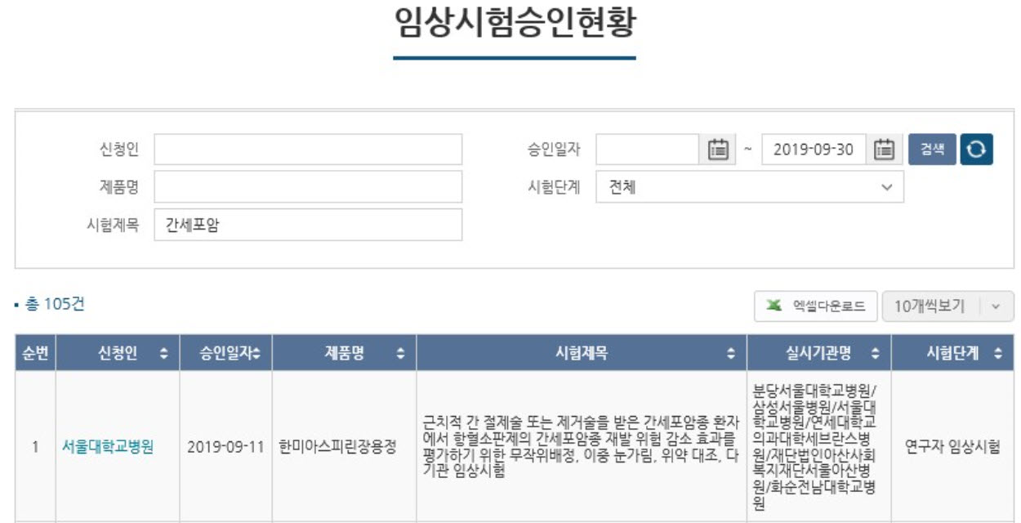
Task: Open the 시험단계 전체 dropdown
Action: point(750,186)
